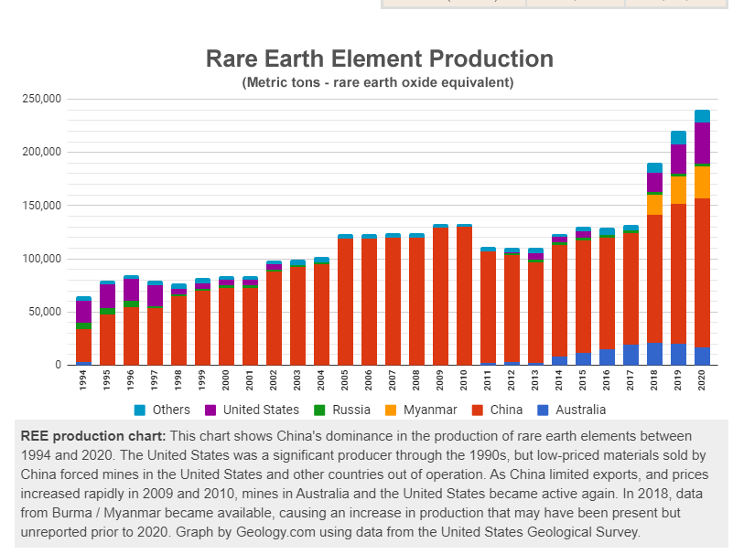
Task: Click the 250,000 y-axis label
Action: point(42,98)
